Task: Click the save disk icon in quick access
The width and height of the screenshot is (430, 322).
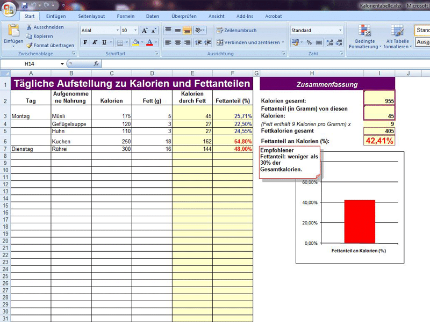Action: (25, 5)
